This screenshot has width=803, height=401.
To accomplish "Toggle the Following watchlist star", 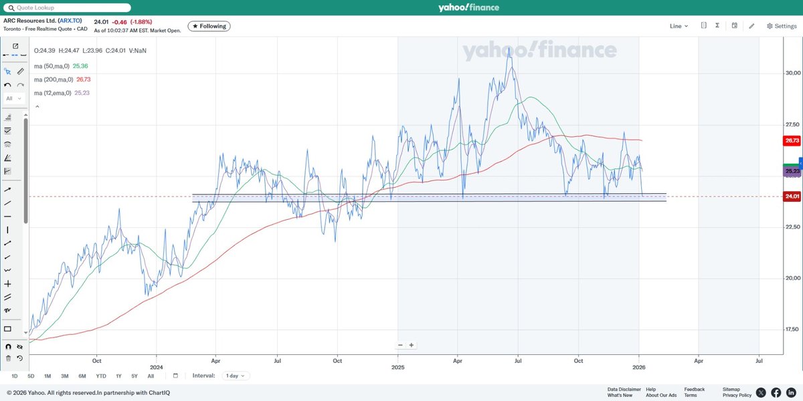I will coord(209,25).
